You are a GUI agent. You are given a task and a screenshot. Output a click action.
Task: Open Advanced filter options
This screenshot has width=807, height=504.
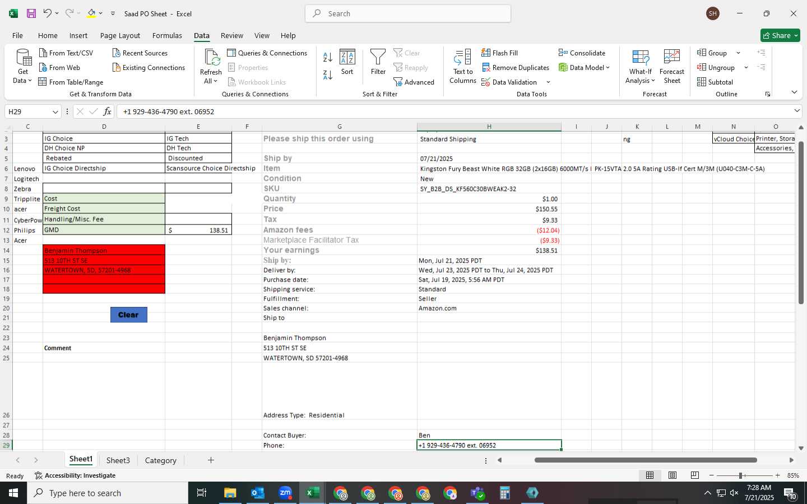coord(414,82)
